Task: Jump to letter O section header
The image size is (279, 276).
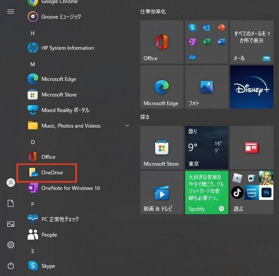Action: [33, 142]
